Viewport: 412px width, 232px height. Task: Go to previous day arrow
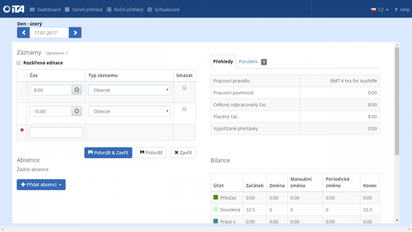(x=23, y=32)
